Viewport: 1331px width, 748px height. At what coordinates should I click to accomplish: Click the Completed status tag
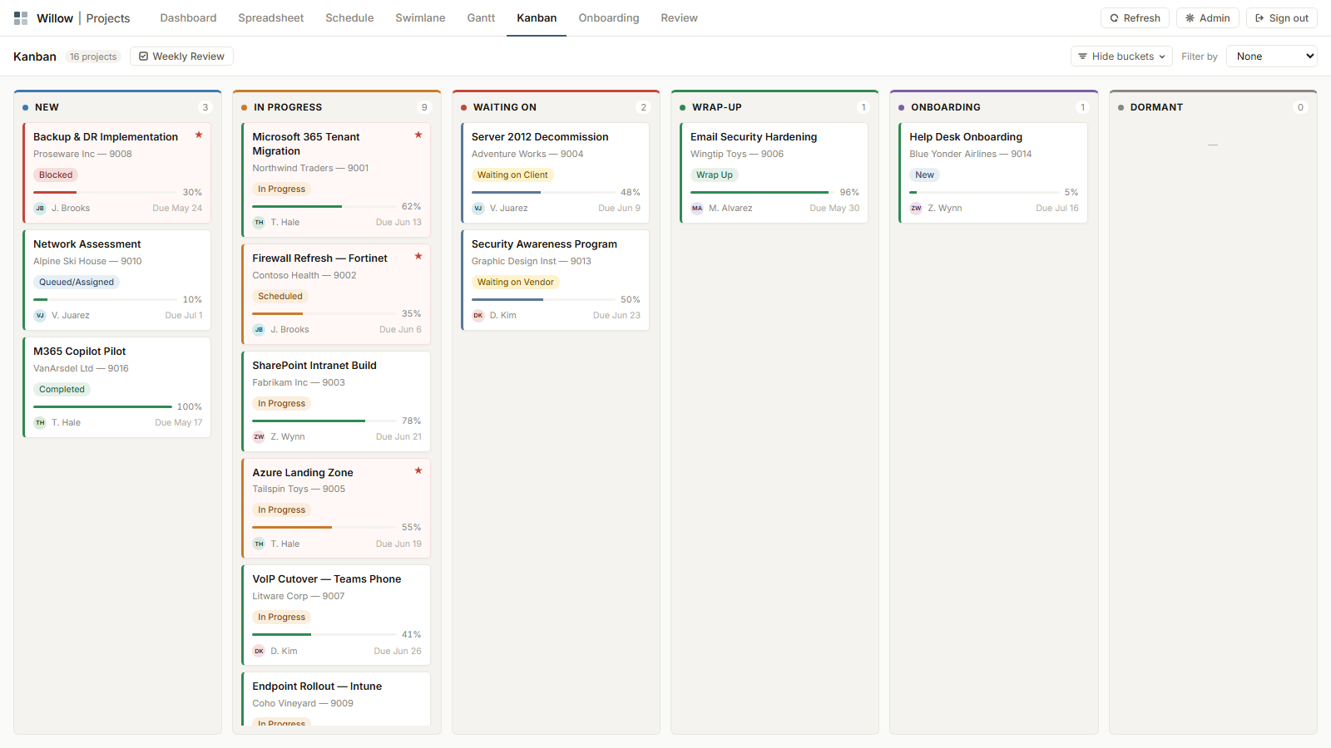pos(62,390)
